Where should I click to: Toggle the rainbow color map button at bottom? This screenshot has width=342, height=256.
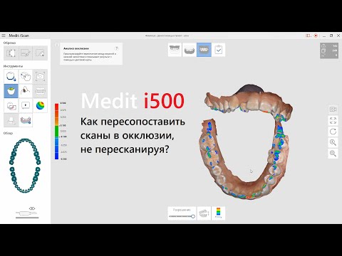point(218,213)
